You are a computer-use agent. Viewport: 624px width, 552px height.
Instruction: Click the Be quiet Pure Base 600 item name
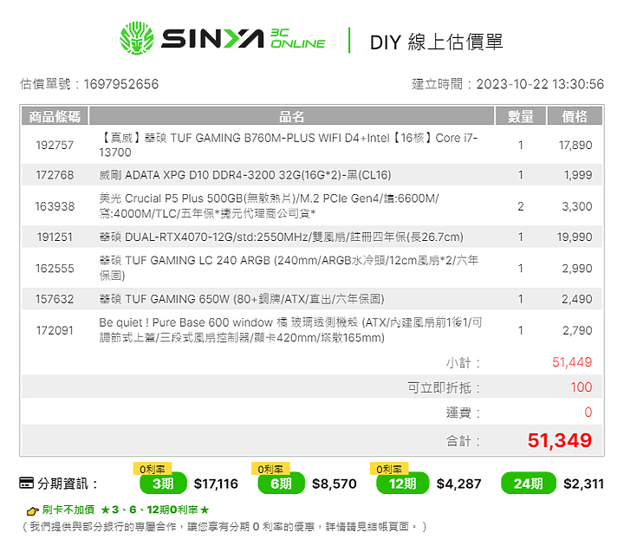click(x=290, y=330)
